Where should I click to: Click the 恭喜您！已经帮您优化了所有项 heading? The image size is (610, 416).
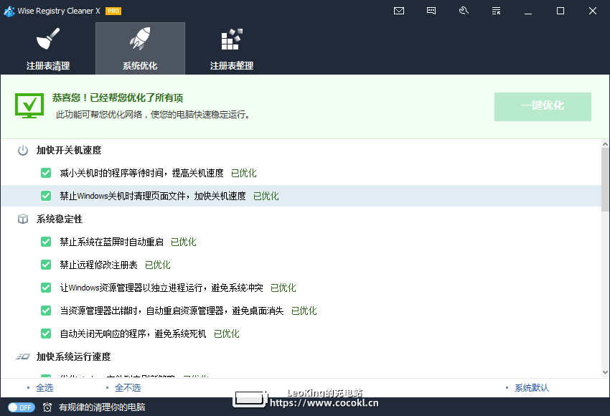118,98
